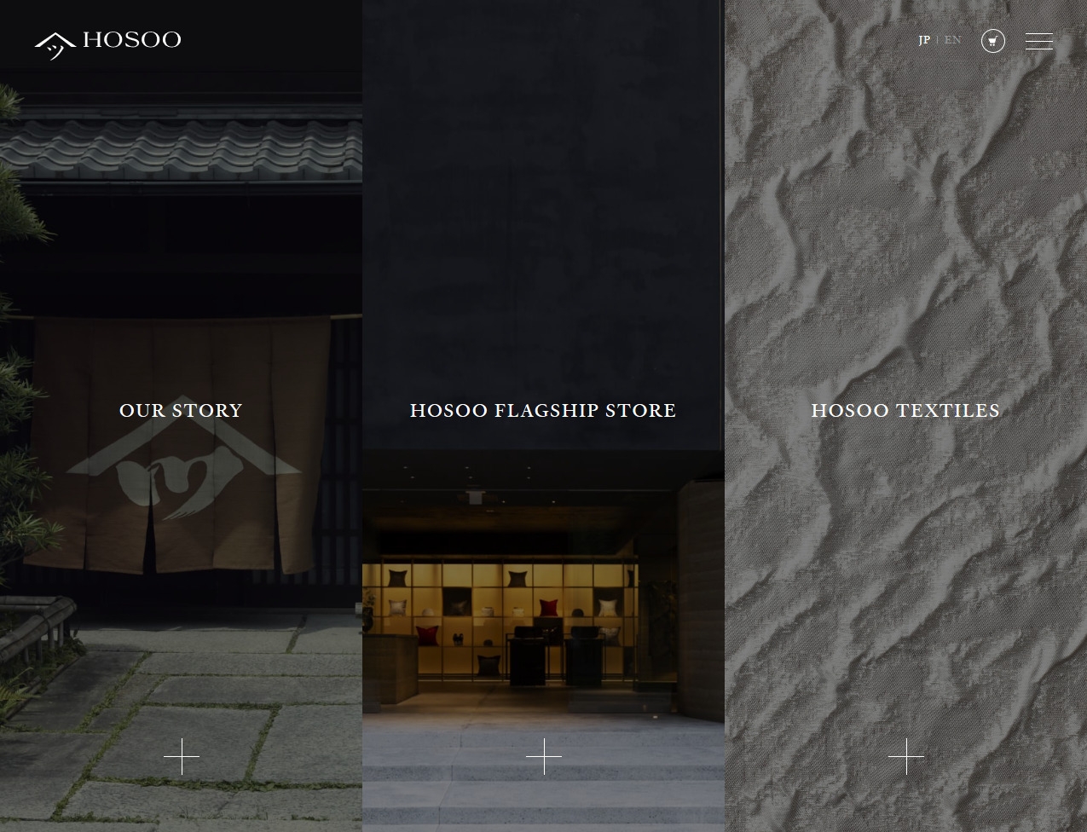Expand the plus icon under HOSOO TEXTILES
Image resolution: width=1087 pixels, height=832 pixels.
(x=906, y=756)
